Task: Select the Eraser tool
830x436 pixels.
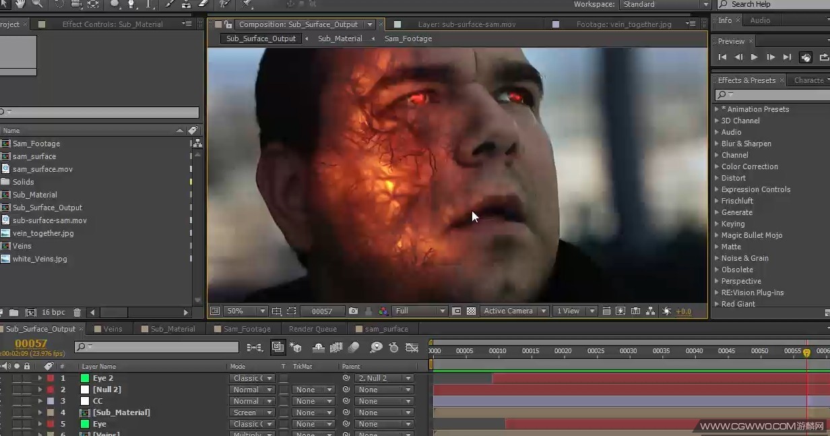Action: click(x=203, y=4)
